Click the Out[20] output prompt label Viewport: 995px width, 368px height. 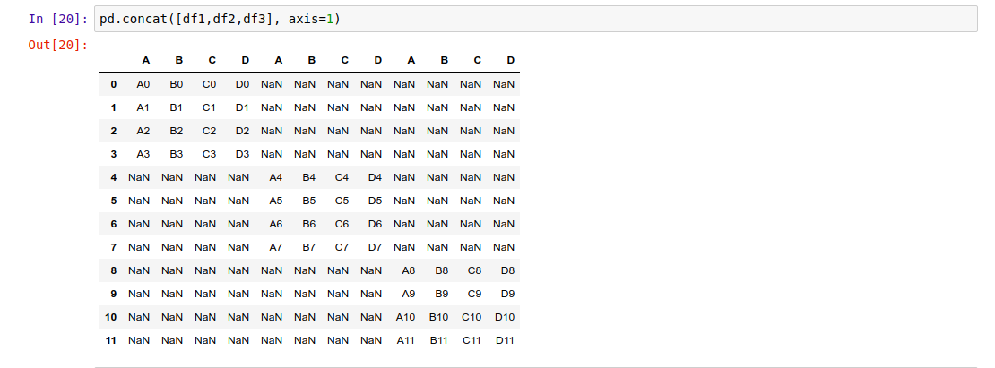58,45
